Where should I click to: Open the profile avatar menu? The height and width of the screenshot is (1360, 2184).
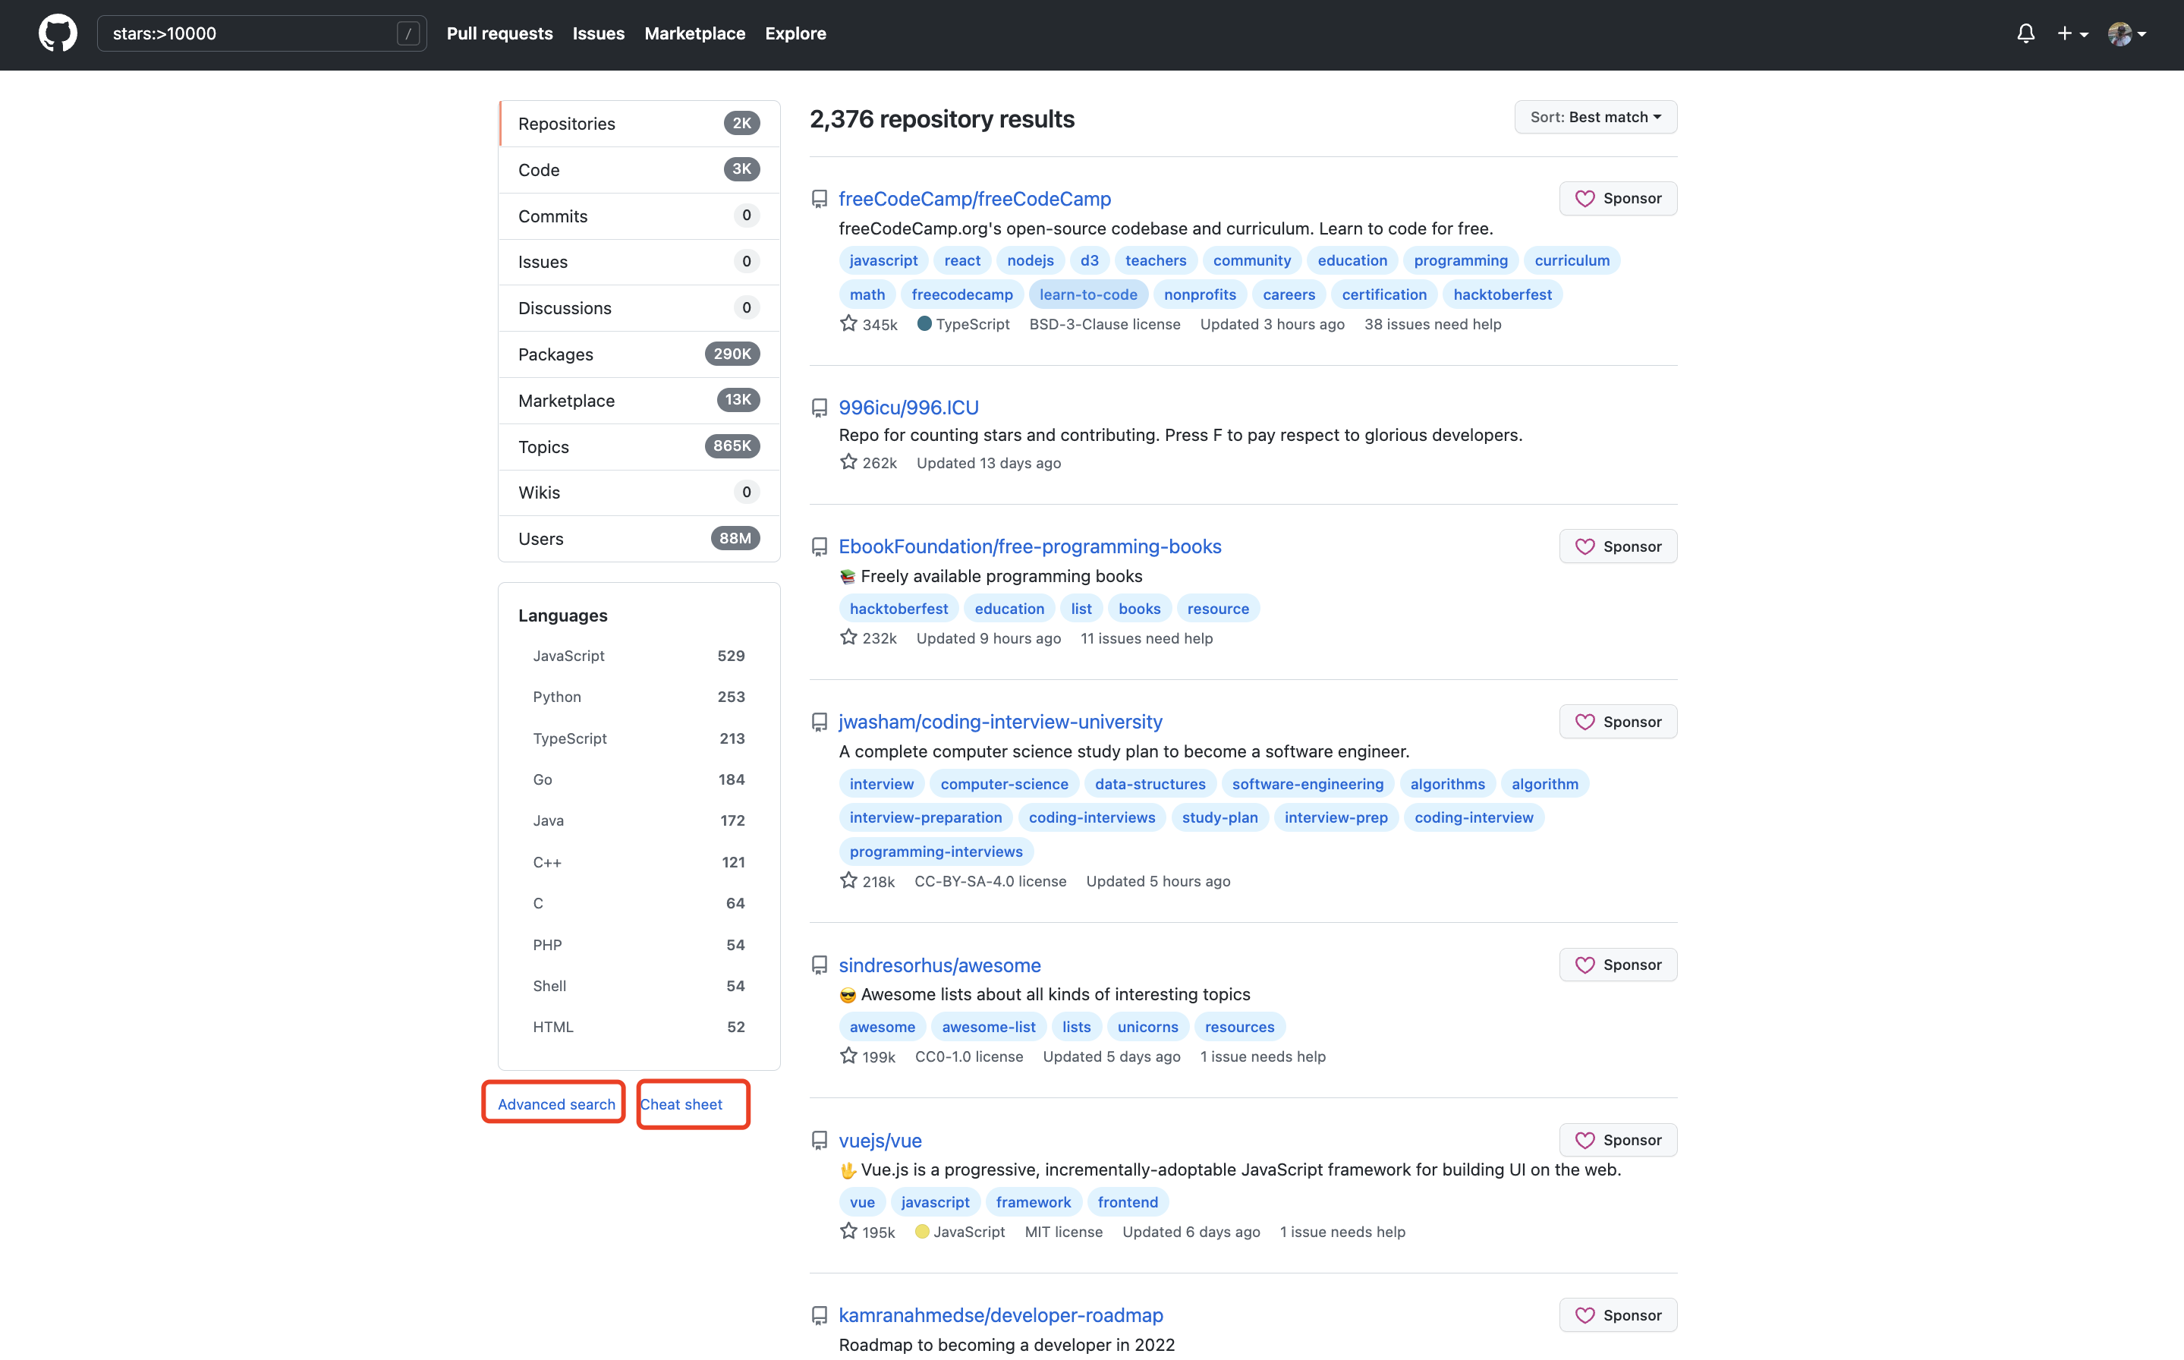[x=2126, y=33]
